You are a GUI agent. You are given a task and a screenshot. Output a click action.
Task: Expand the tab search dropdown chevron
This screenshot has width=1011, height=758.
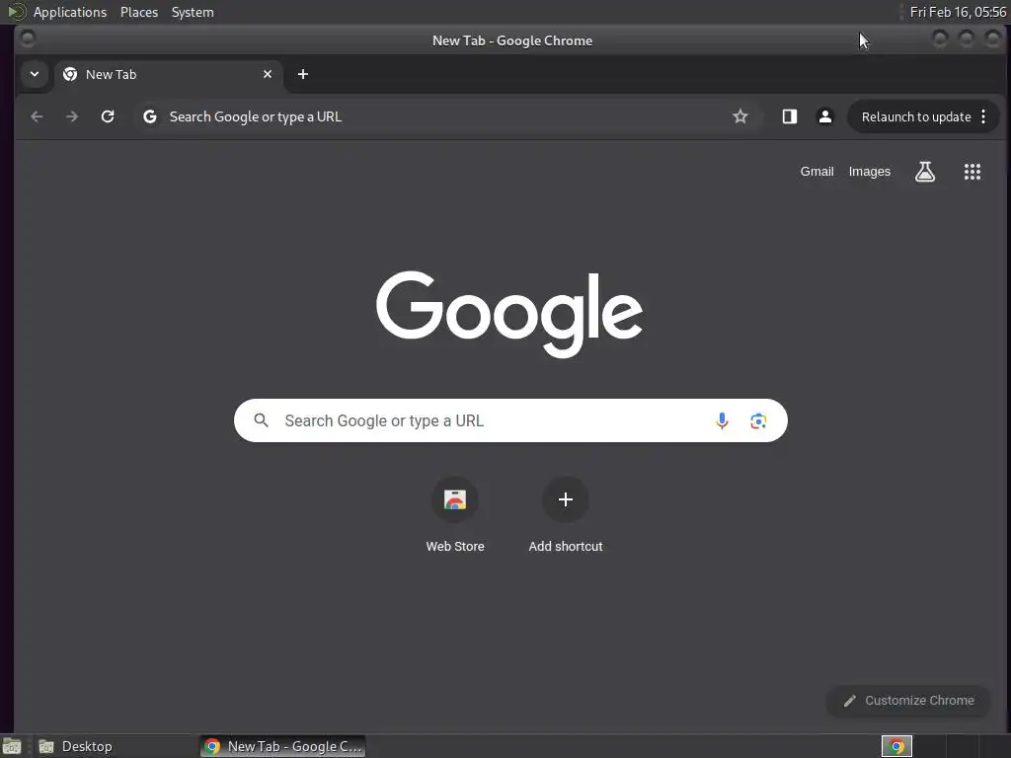pos(35,74)
